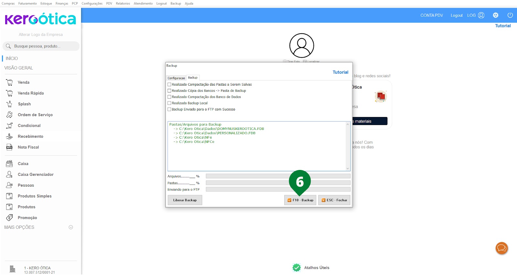The width and height of the screenshot is (517, 275).
Task: Click the Kero Ótica logo
Action: click(x=40, y=19)
